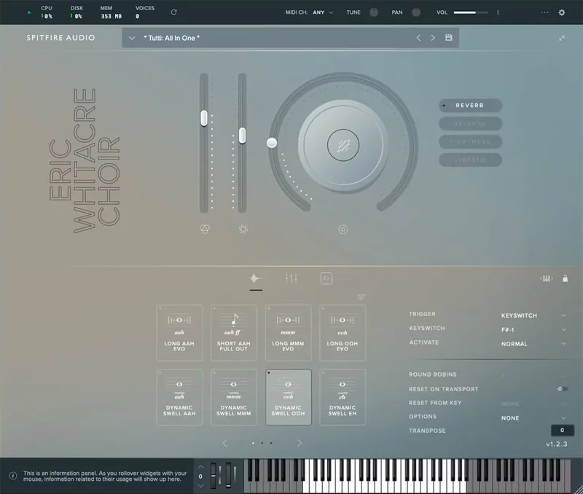This screenshot has height=494, width=583.
Task: Open the Round Robins dropdown
Action: tap(533, 376)
